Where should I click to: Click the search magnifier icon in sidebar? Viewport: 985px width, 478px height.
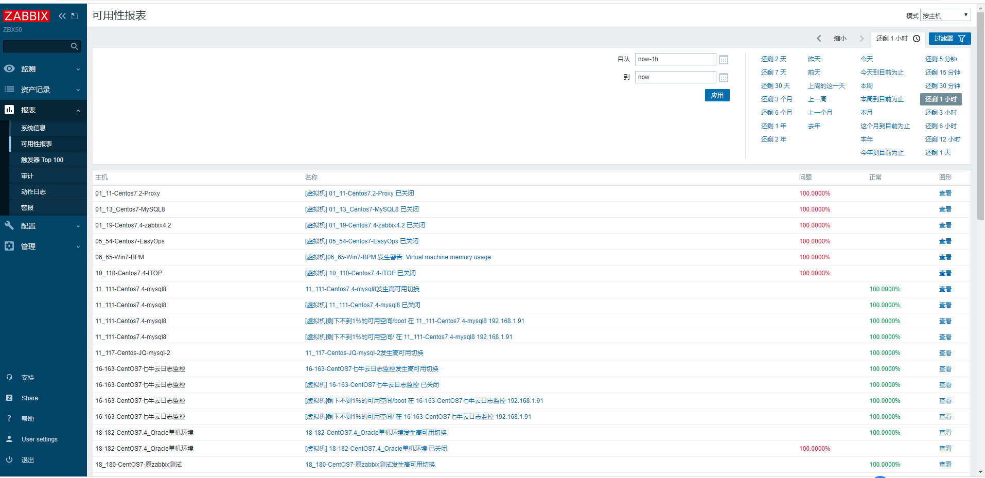75,46
